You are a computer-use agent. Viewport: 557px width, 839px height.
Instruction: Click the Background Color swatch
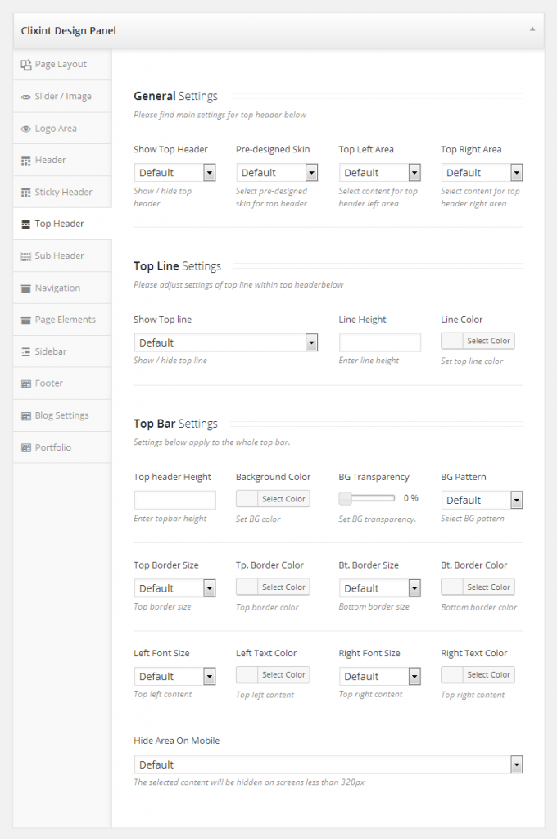[247, 499]
